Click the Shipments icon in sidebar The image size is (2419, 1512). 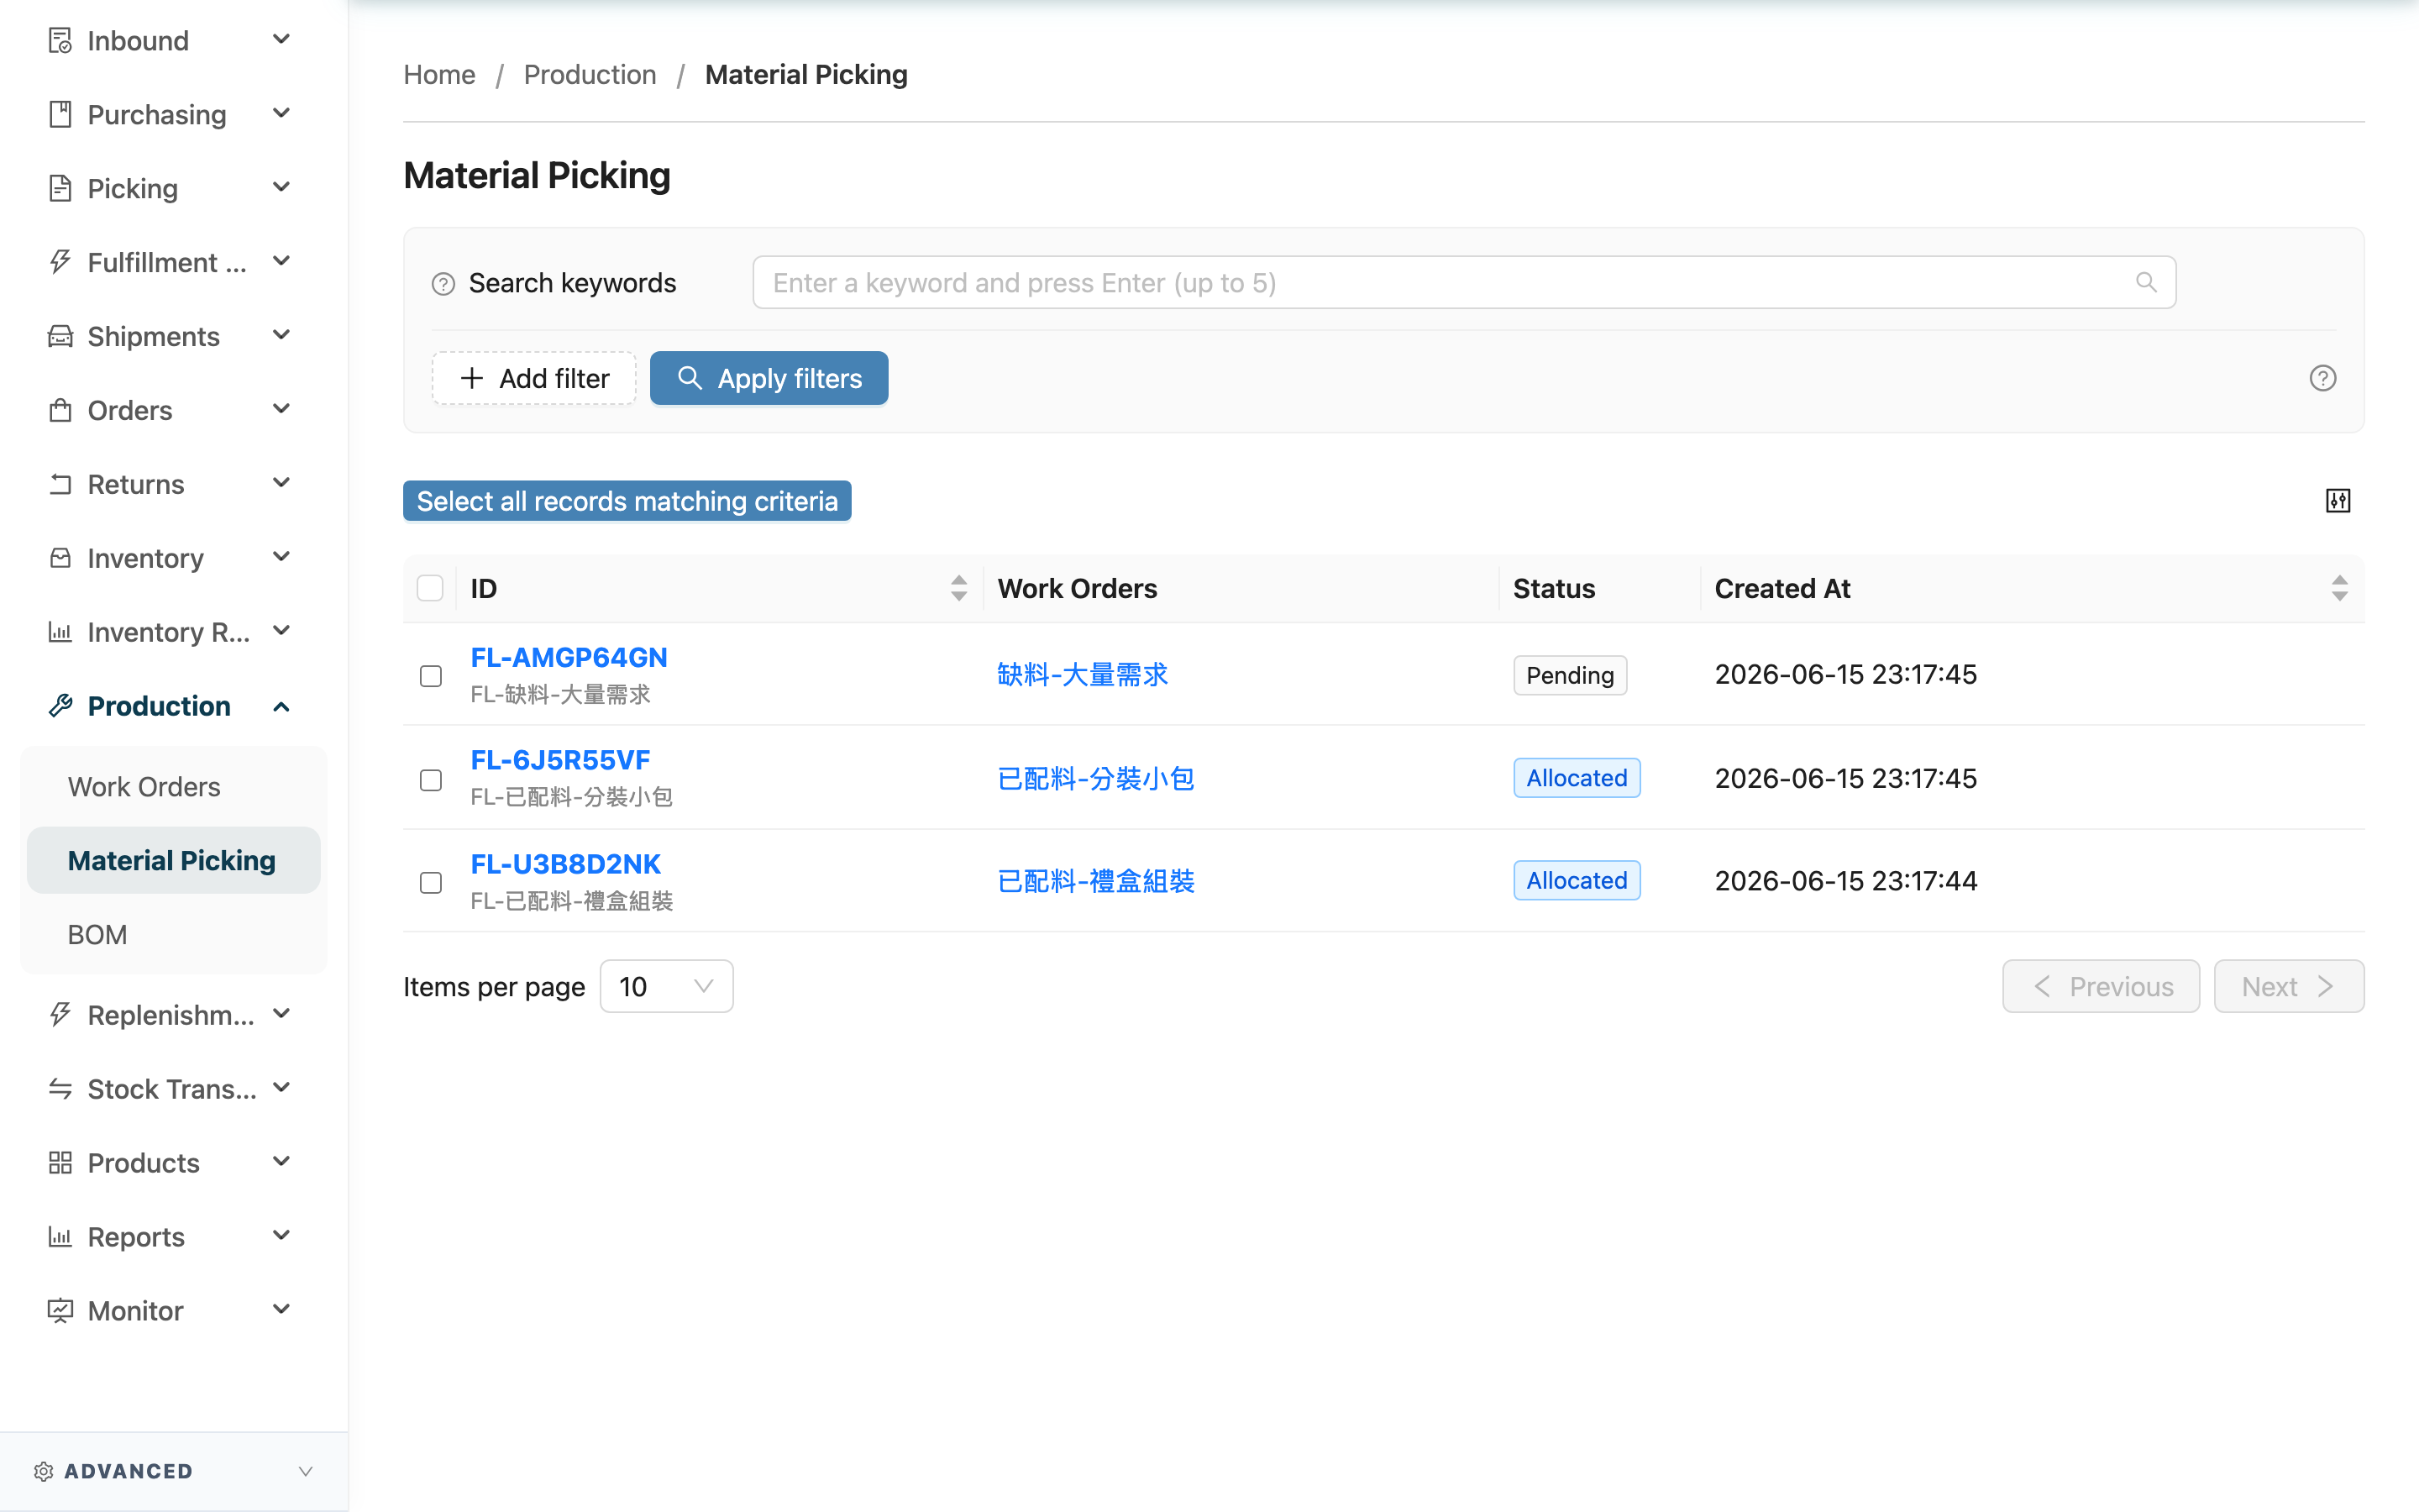click(x=60, y=336)
